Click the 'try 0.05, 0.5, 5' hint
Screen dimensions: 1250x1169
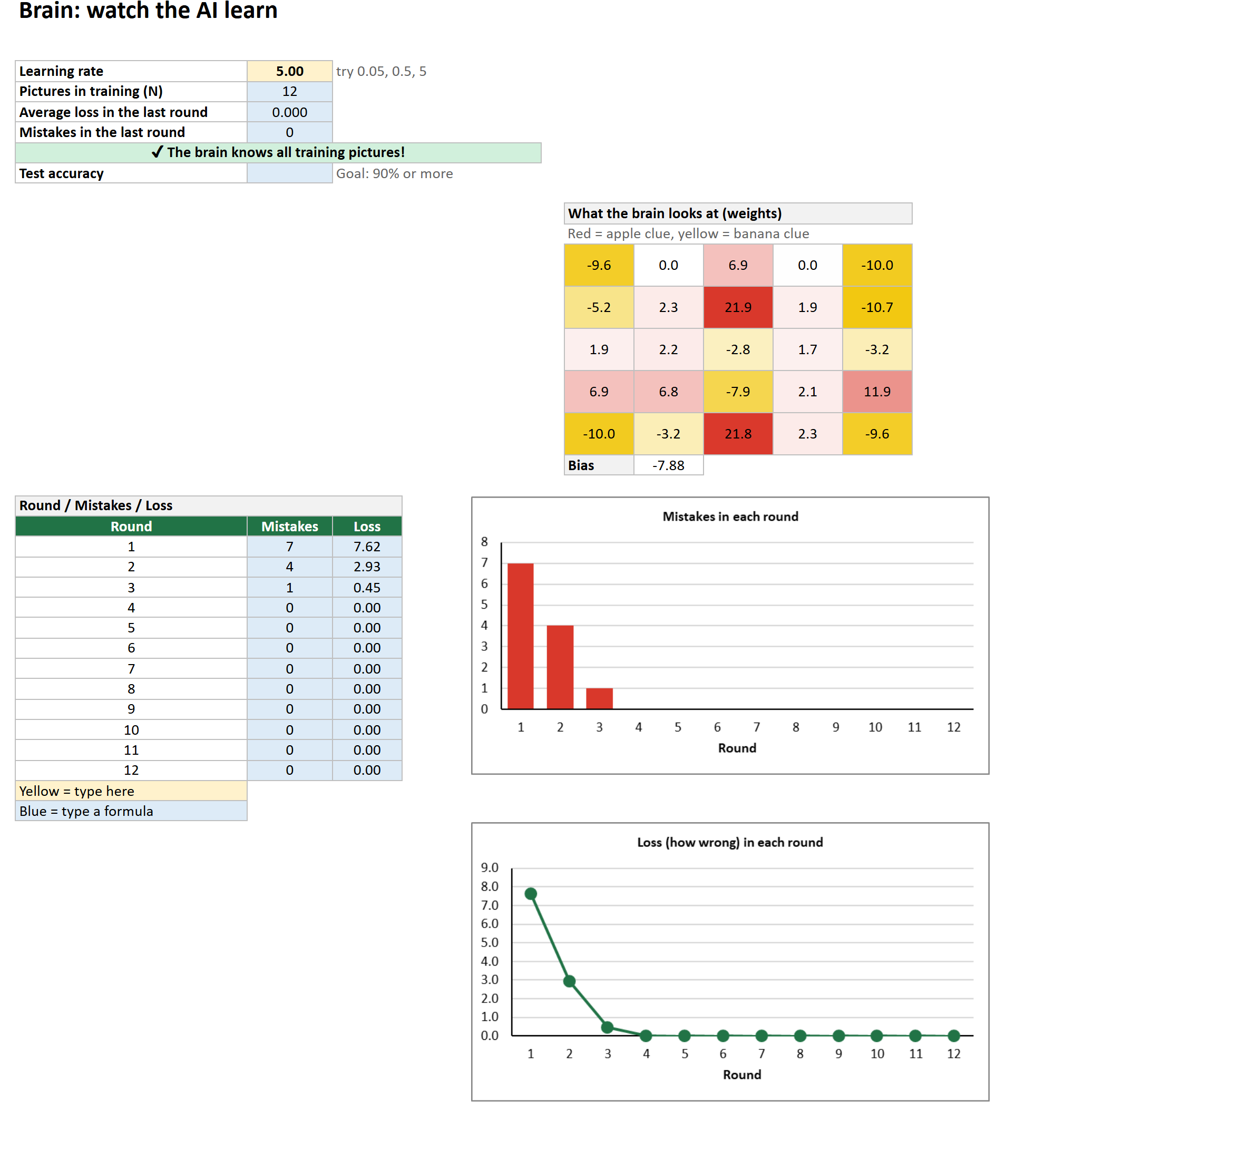coord(381,71)
